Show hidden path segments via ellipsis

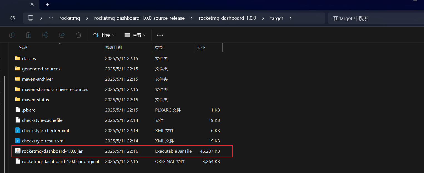coord(51,18)
